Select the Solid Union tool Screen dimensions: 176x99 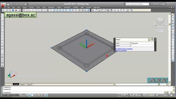[x=70, y=10]
